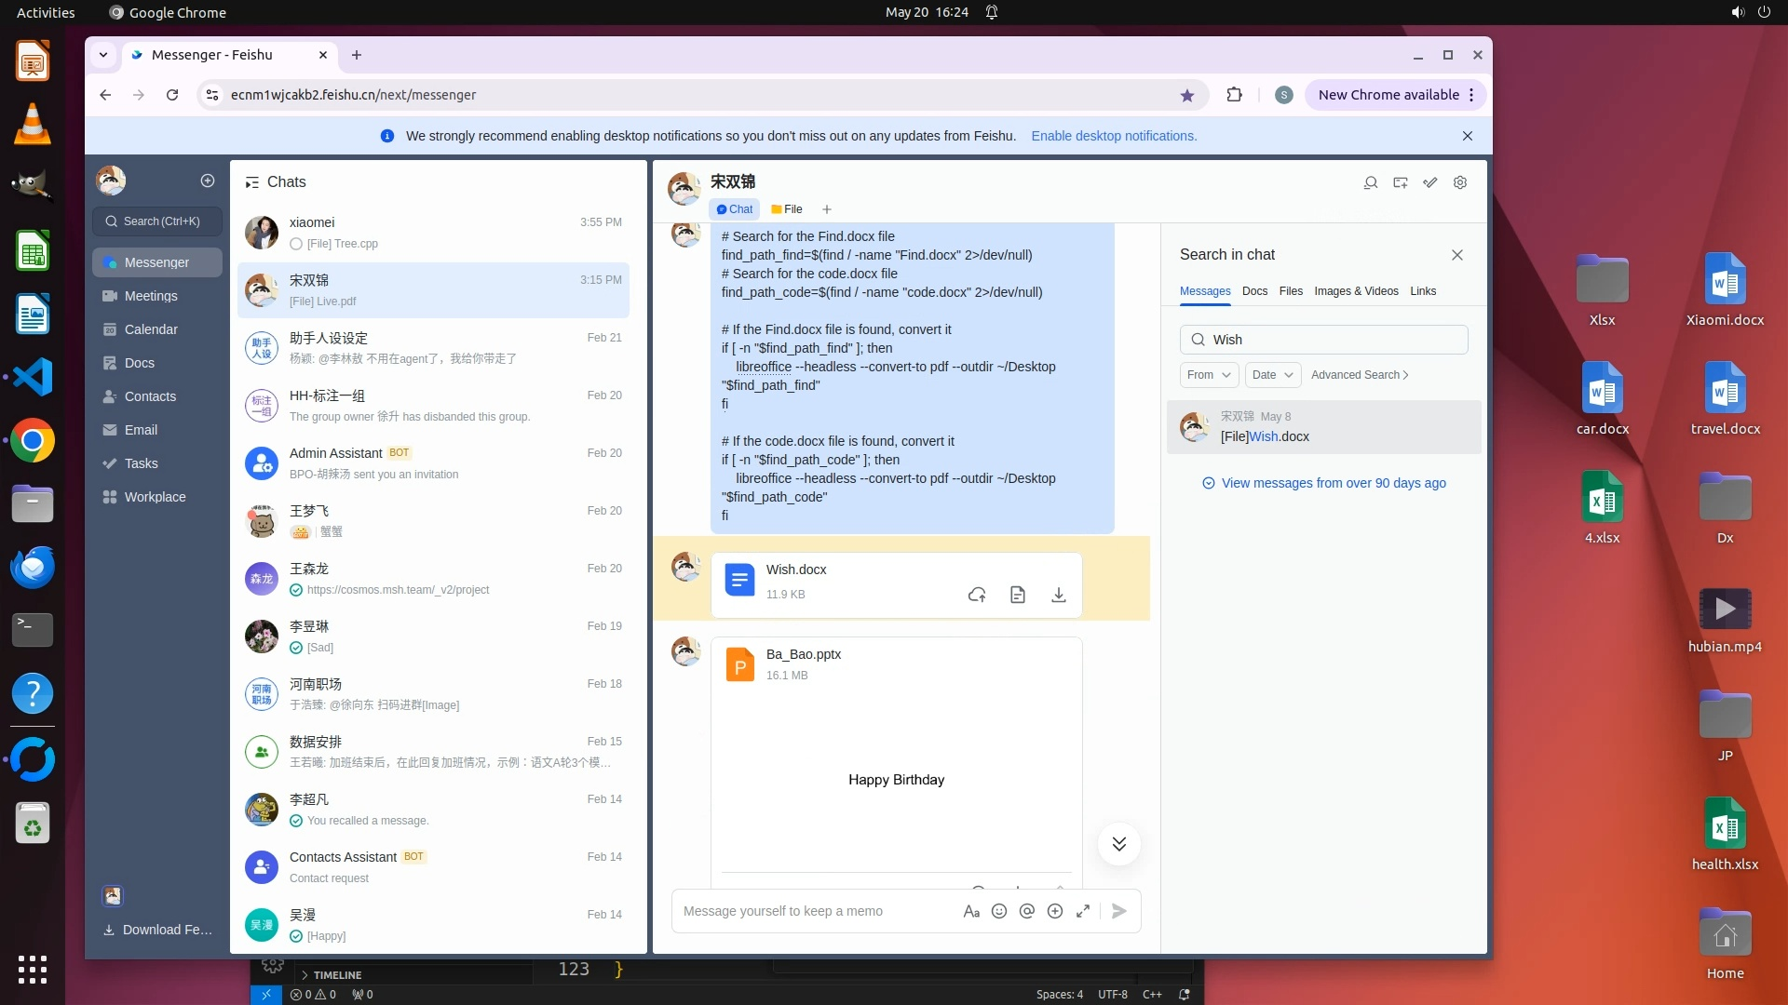Open emoji picker in message box

tap(999, 911)
